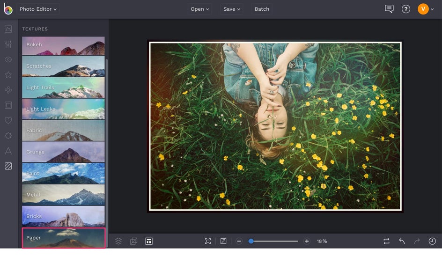Select the Light Leaks texture category
The width and height of the screenshot is (442, 256).
click(x=63, y=109)
